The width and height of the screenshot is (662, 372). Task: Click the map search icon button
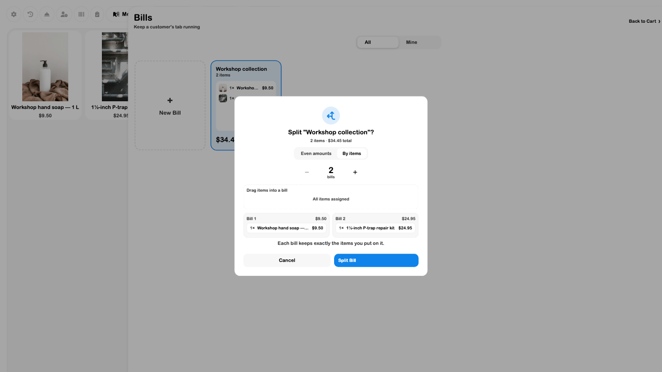pos(116,14)
